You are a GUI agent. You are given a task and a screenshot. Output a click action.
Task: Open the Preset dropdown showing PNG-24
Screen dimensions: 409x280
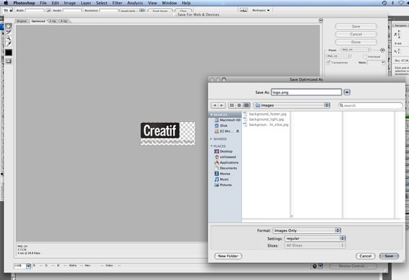(356, 50)
